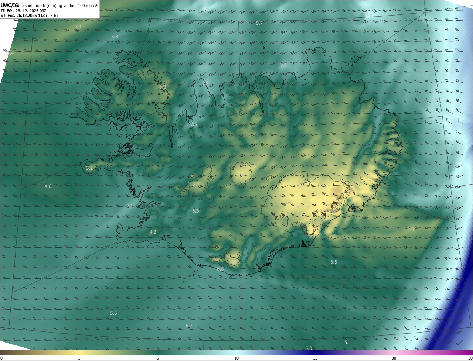Click the 5 tick on the colour scale

(x=158, y=358)
